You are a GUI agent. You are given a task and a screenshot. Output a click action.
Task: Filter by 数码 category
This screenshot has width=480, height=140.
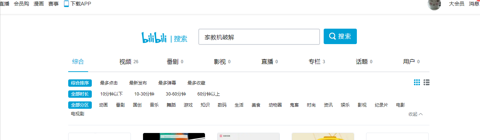point(222,105)
